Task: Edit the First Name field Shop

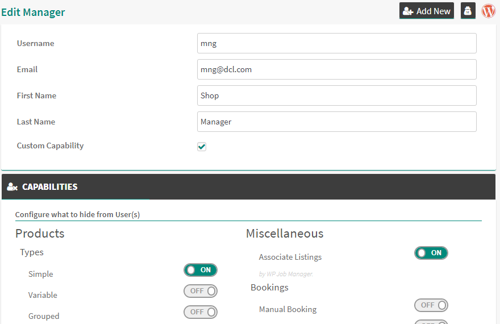Action: (337, 95)
